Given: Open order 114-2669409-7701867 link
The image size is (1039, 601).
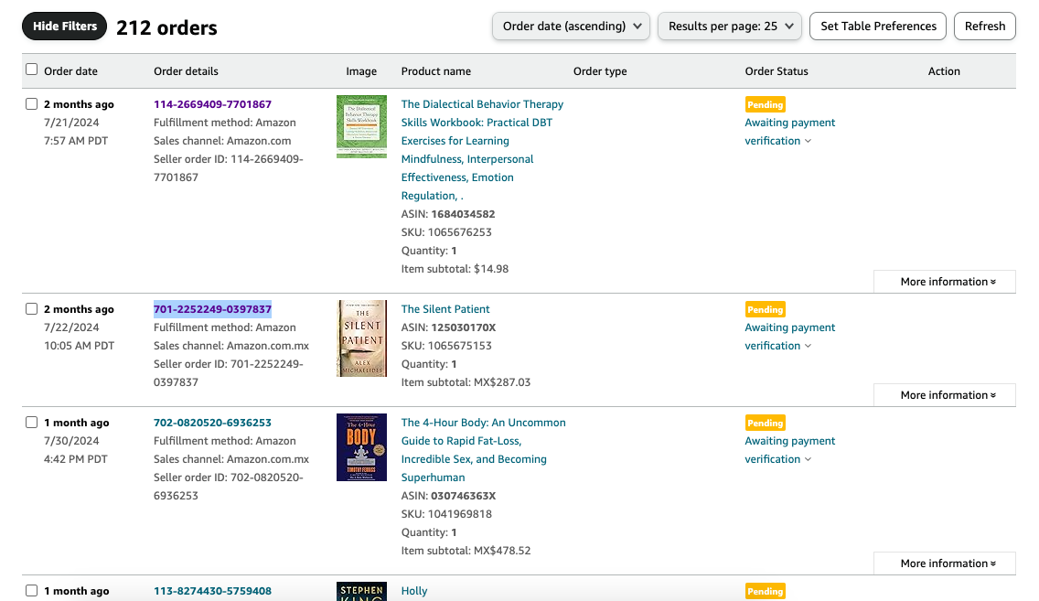Looking at the screenshot, I should pos(213,104).
